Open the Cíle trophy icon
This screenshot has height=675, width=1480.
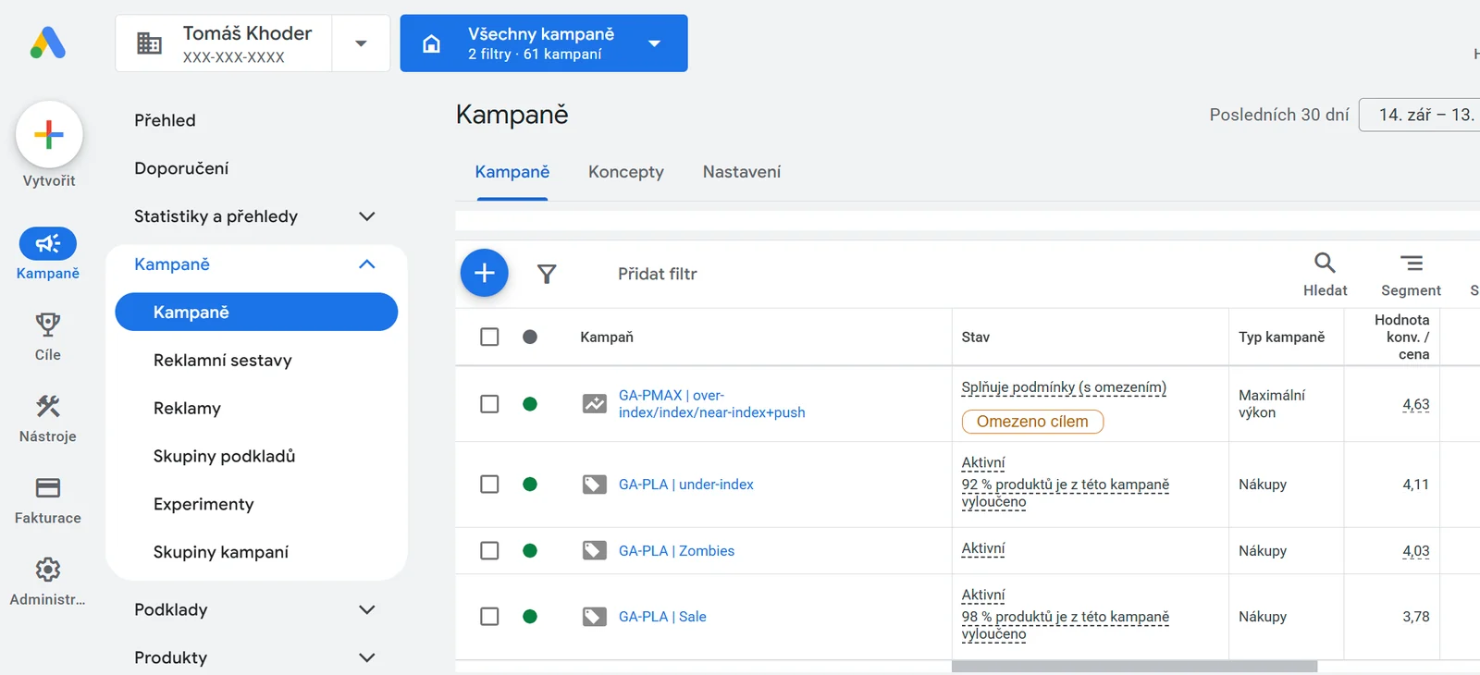point(48,325)
